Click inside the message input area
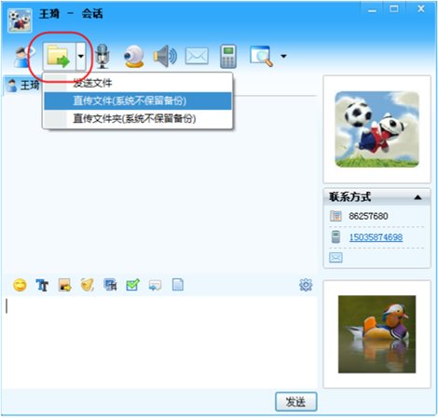438x419 pixels. pos(161,342)
